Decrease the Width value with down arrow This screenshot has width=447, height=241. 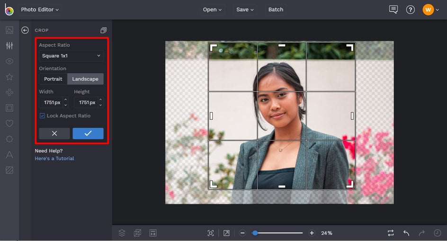[x=65, y=105]
